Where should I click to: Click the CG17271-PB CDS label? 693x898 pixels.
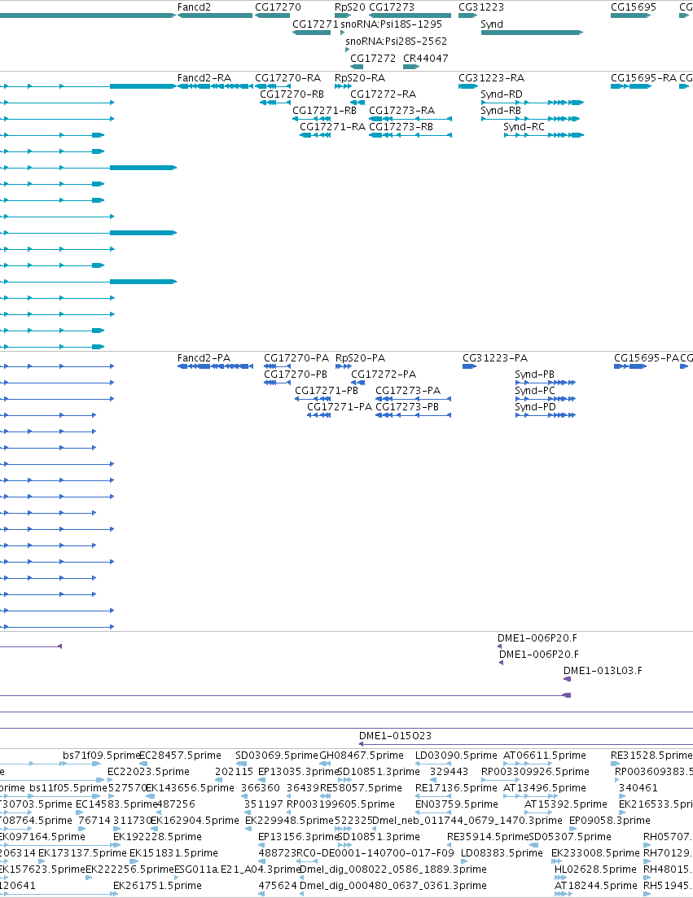click(327, 391)
